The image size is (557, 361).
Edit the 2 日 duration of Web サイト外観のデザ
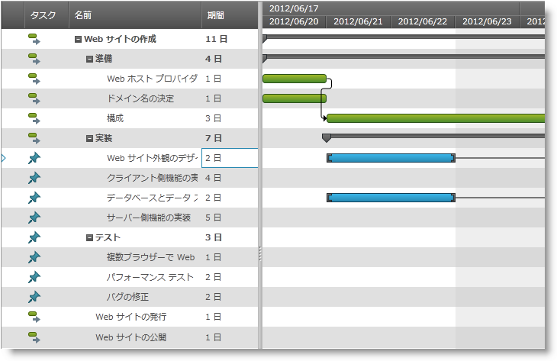230,158
